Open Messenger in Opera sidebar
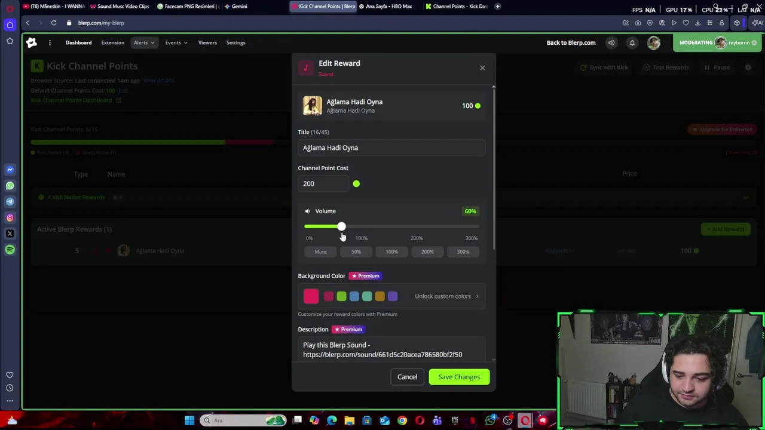 point(10,170)
